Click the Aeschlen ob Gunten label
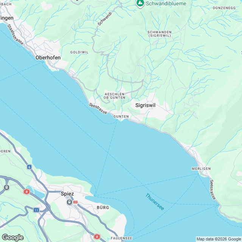 [114, 96]
